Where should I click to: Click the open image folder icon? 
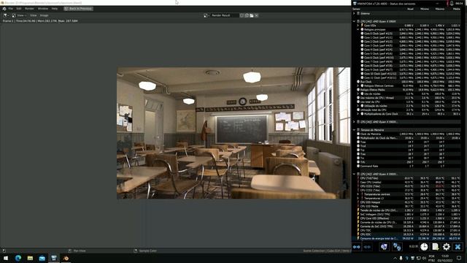point(252,15)
